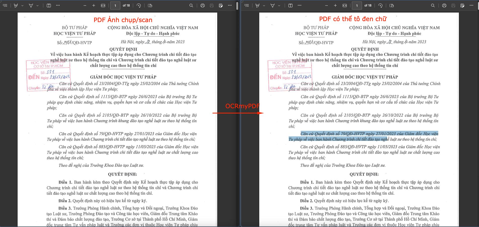Viewport: 479px width, 227px height.
Task: Click 'QUYẾT ĐỊNH:' heading in right PDF
Action: (364, 174)
